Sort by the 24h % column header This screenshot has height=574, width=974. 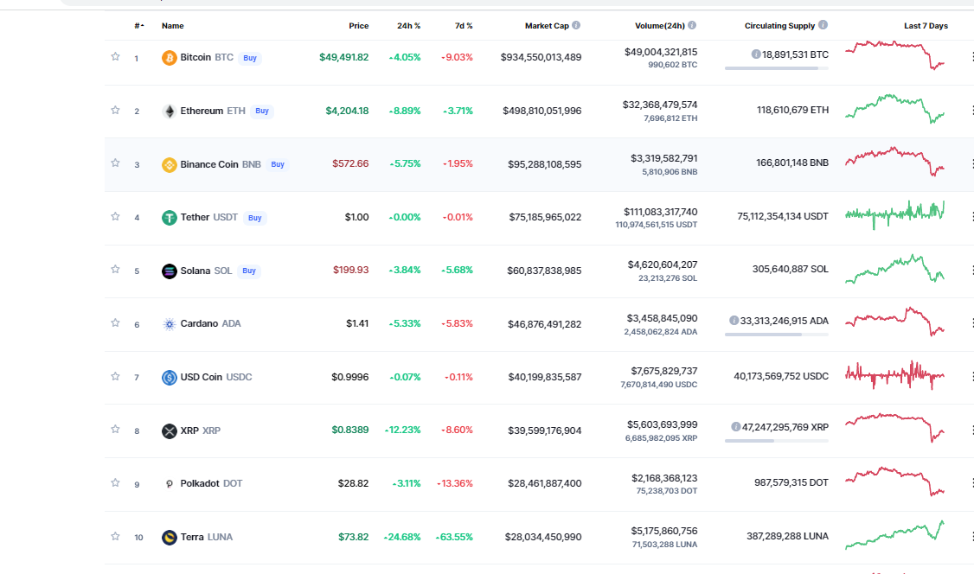(x=409, y=26)
